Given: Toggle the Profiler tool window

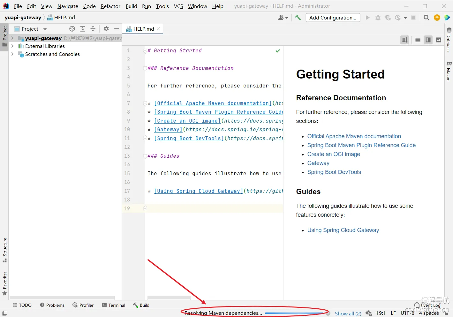Looking at the screenshot, I should (83, 305).
